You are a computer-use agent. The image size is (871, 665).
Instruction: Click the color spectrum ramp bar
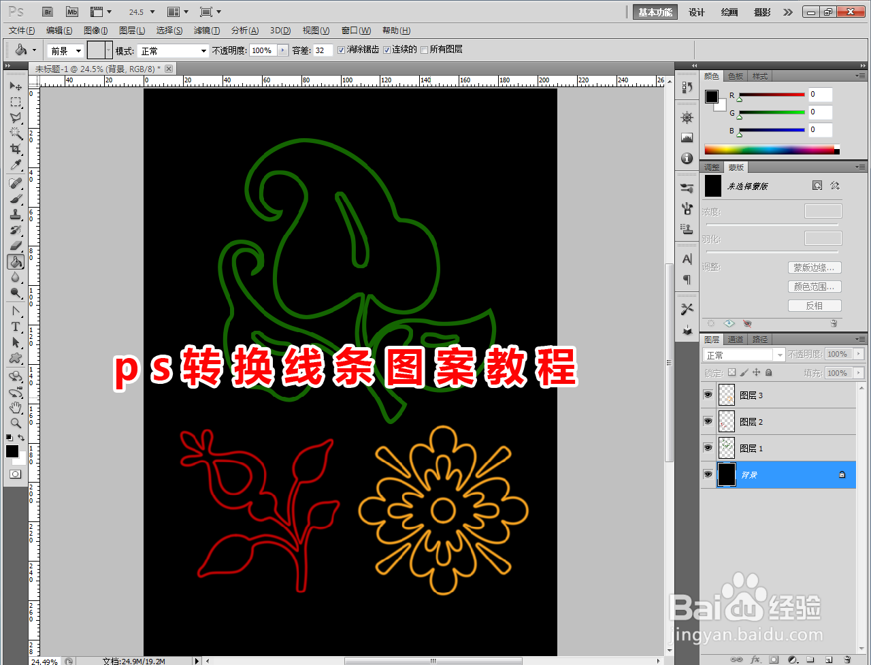772,150
